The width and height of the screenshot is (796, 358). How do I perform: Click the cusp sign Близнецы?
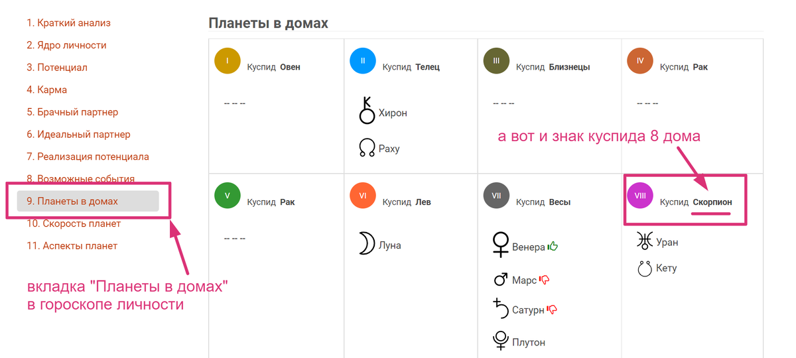click(x=570, y=67)
